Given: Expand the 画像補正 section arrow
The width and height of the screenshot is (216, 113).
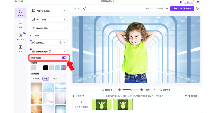Looking at the screenshot, I should click(x=64, y=43).
